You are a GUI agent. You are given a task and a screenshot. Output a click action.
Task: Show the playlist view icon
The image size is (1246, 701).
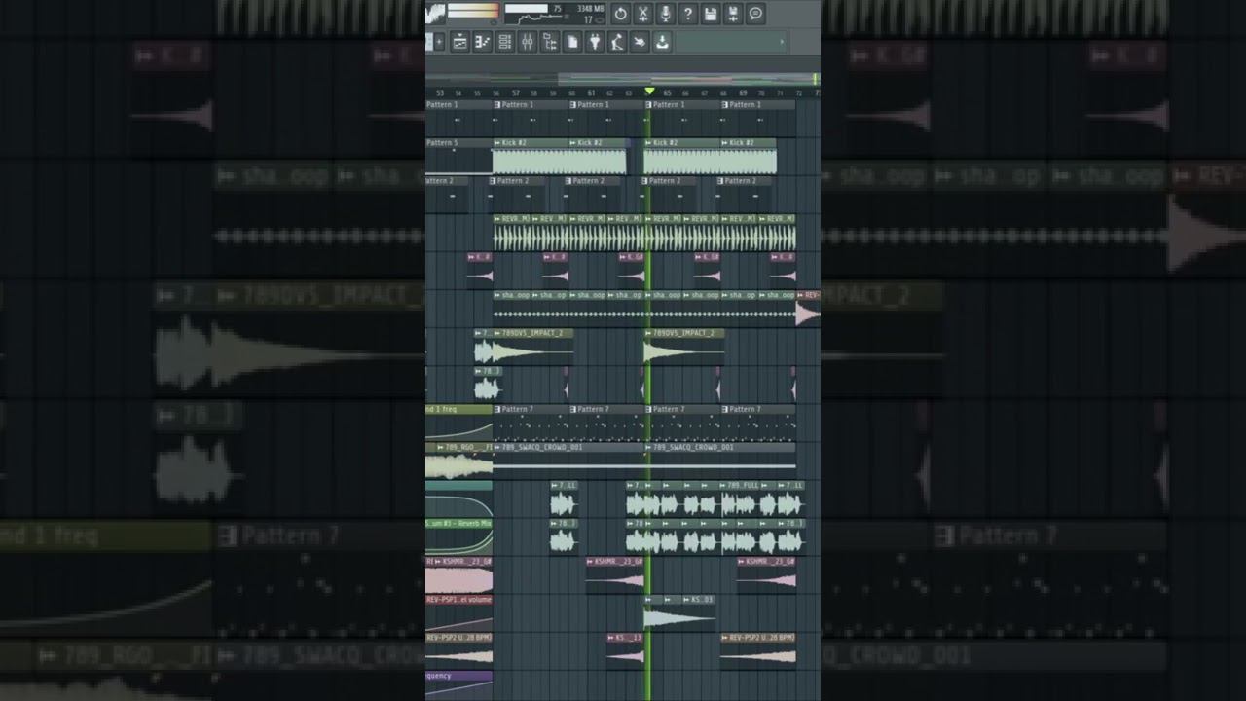pos(460,42)
